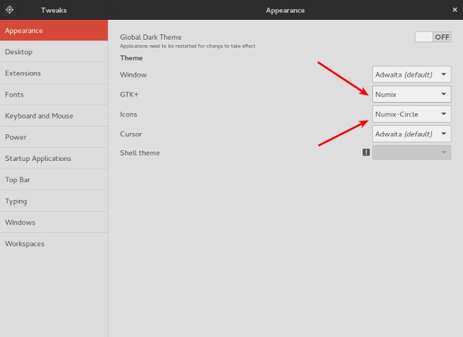This screenshot has width=463, height=337.
Task: Click the Theme heading text
Action: 131,58
